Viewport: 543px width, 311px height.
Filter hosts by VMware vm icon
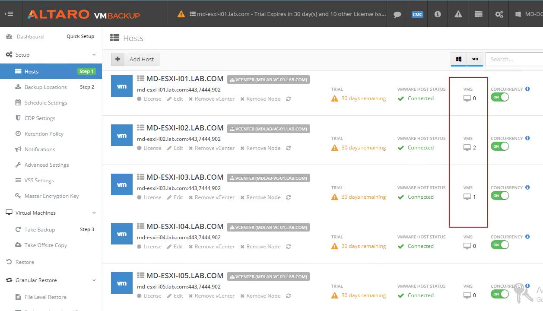(475, 59)
